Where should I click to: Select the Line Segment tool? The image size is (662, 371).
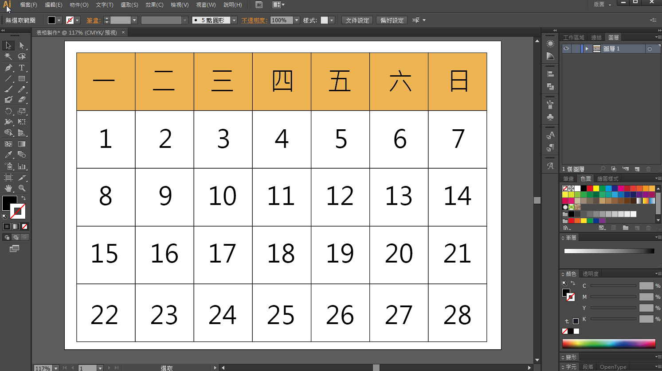coord(8,78)
